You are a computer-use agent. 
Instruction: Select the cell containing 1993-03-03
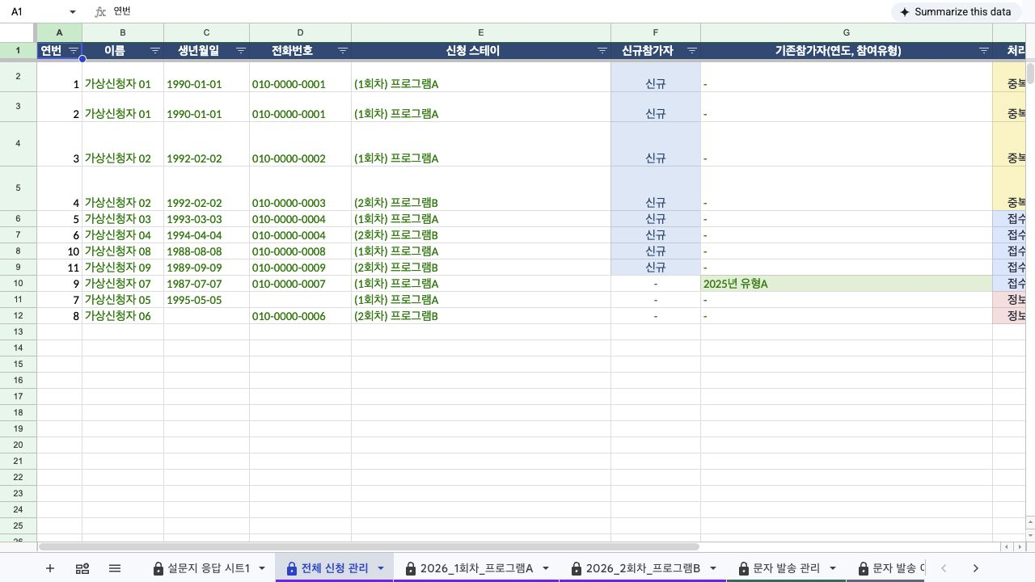(x=206, y=219)
